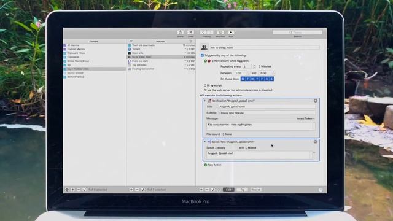Add a new trigger with green plus
The height and width of the screenshot is (221, 393).
206,61
